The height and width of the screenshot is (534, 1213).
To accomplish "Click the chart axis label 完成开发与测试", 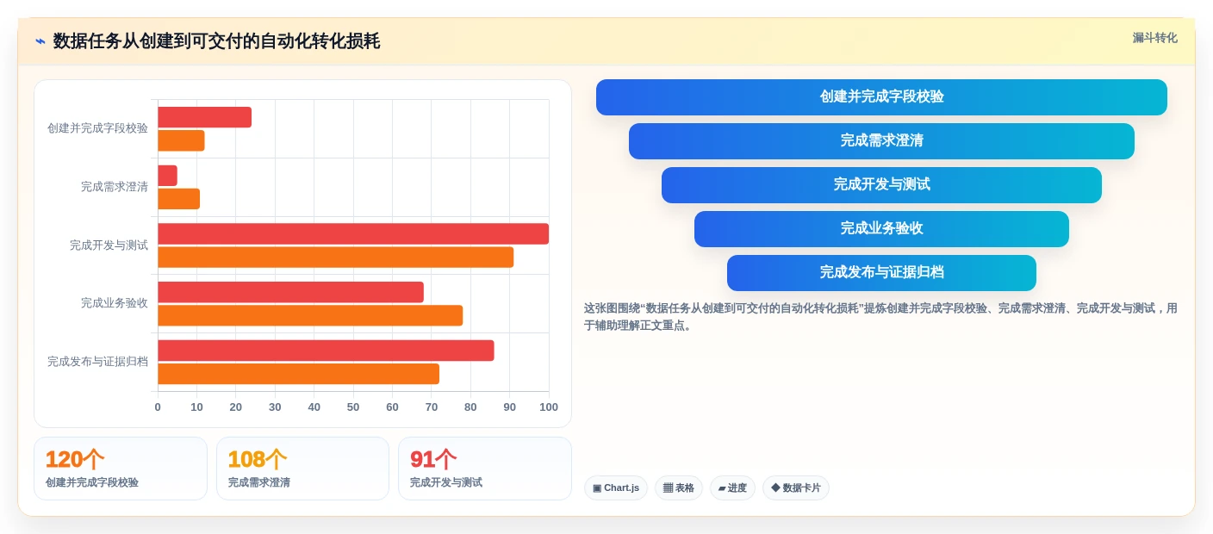I will (x=109, y=245).
